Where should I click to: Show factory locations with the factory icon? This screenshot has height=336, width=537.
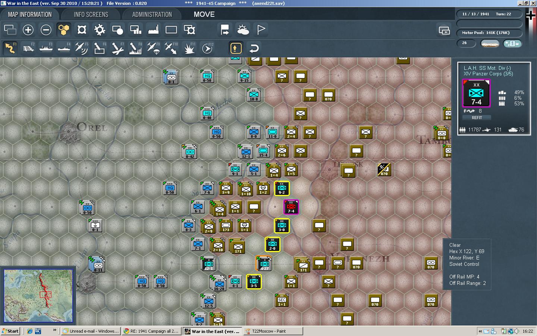click(153, 29)
